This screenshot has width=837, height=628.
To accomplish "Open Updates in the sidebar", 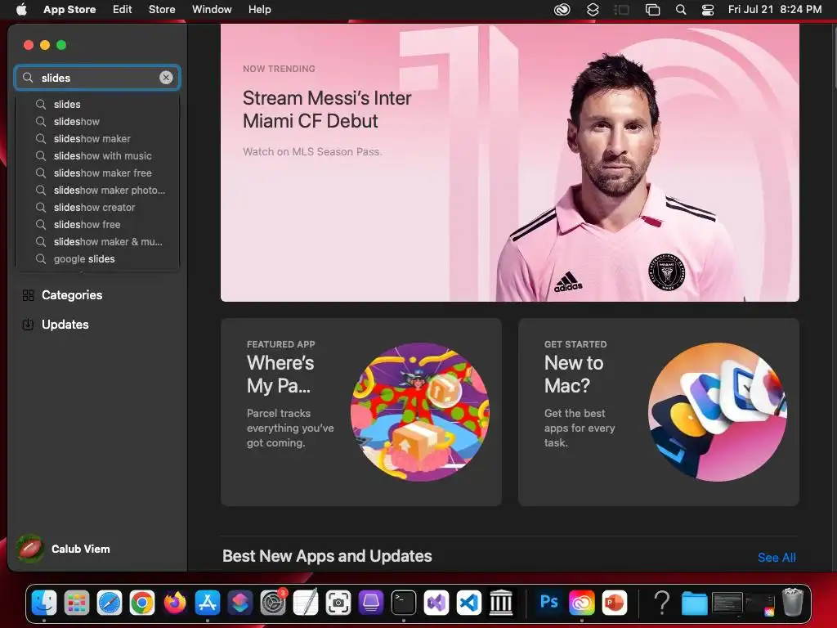I will click(x=97, y=324).
